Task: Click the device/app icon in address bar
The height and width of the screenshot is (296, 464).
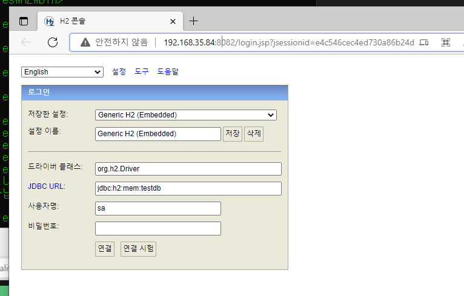Action: [424, 42]
